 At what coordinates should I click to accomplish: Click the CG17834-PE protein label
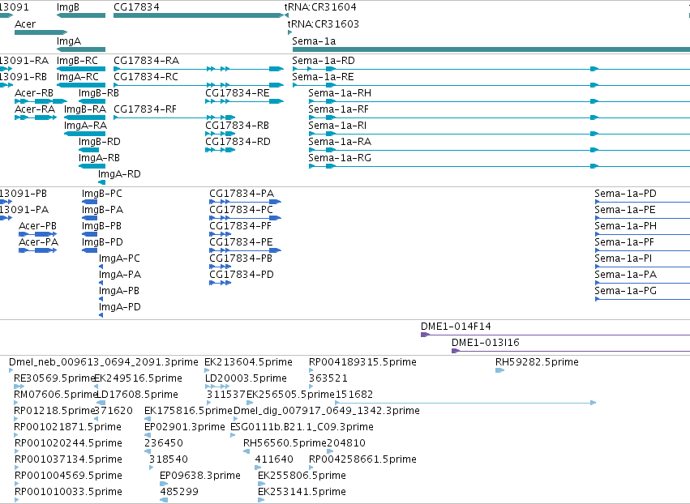click(x=241, y=242)
